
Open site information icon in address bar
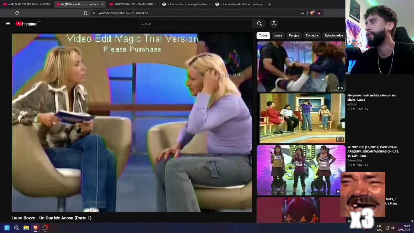(94, 13)
